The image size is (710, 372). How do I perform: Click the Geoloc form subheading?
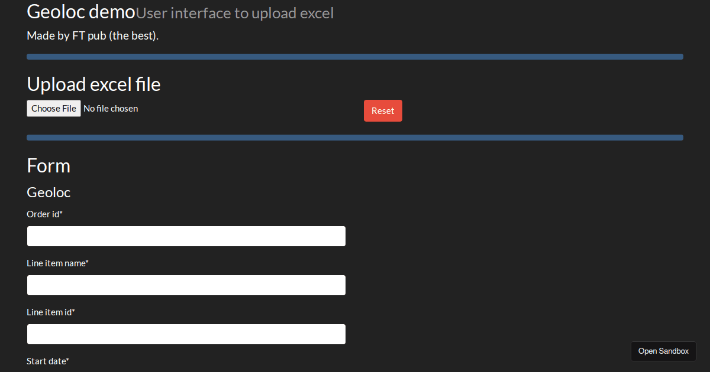pyautogui.click(x=49, y=192)
